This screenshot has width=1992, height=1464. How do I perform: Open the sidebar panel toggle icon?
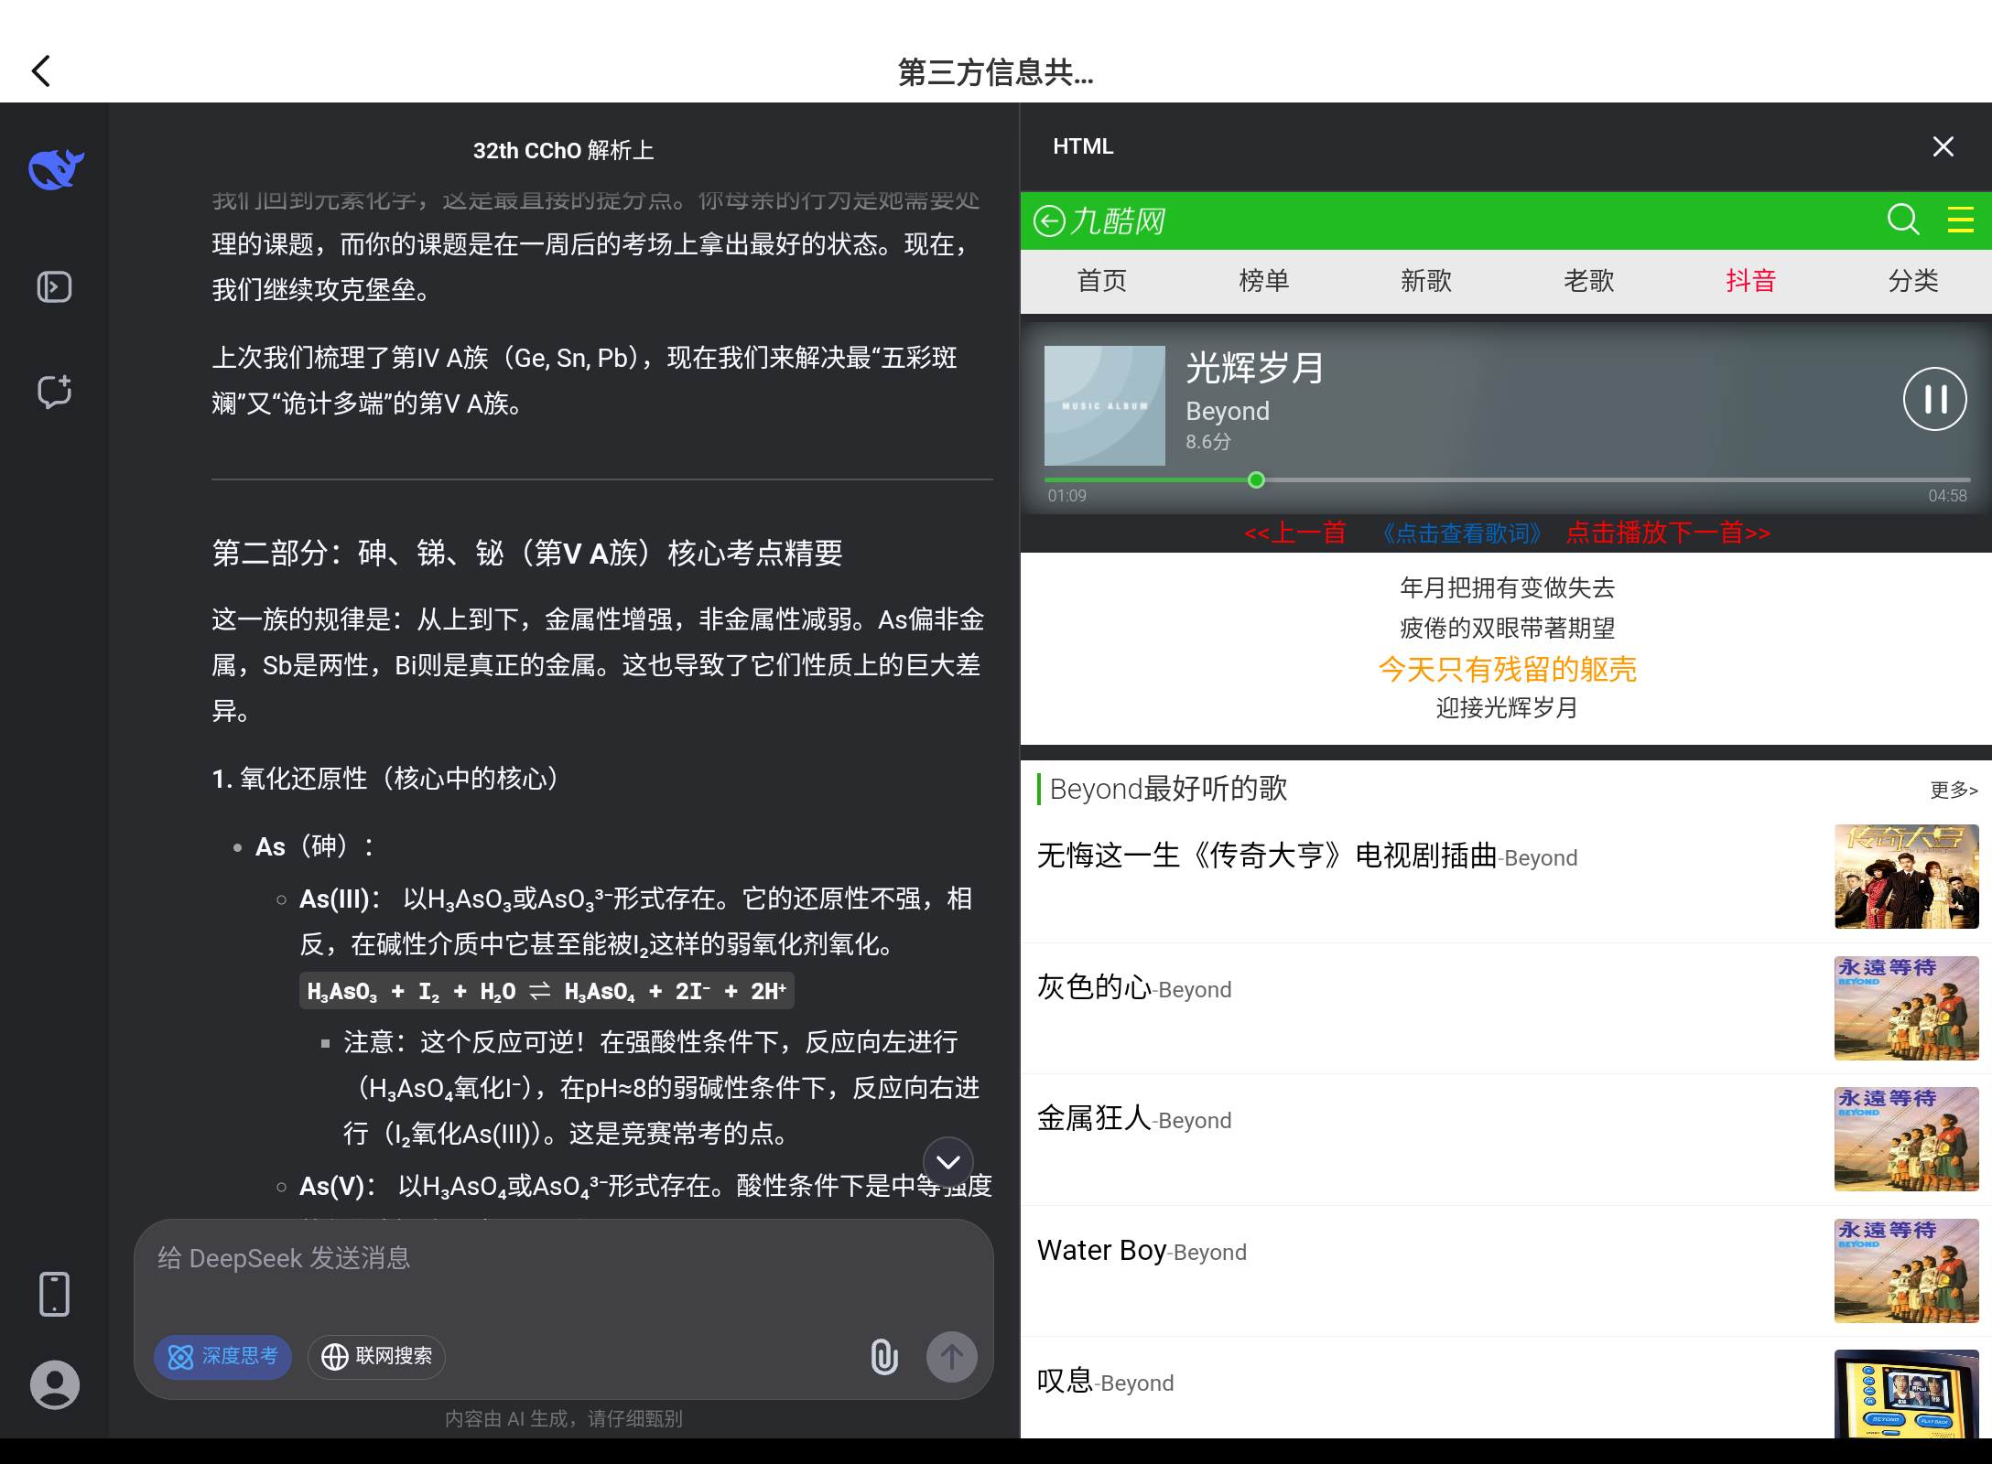[54, 287]
